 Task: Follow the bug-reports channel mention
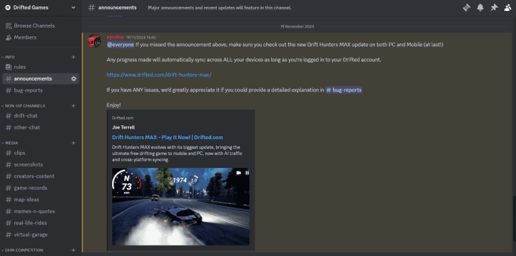[x=343, y=90]
